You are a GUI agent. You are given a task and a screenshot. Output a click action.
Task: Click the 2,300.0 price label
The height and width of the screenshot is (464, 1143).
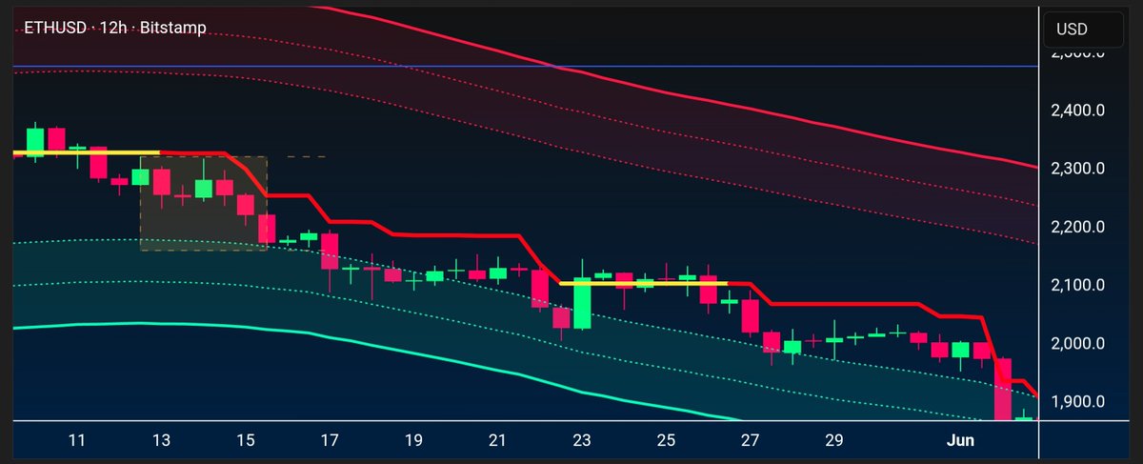1076,169
